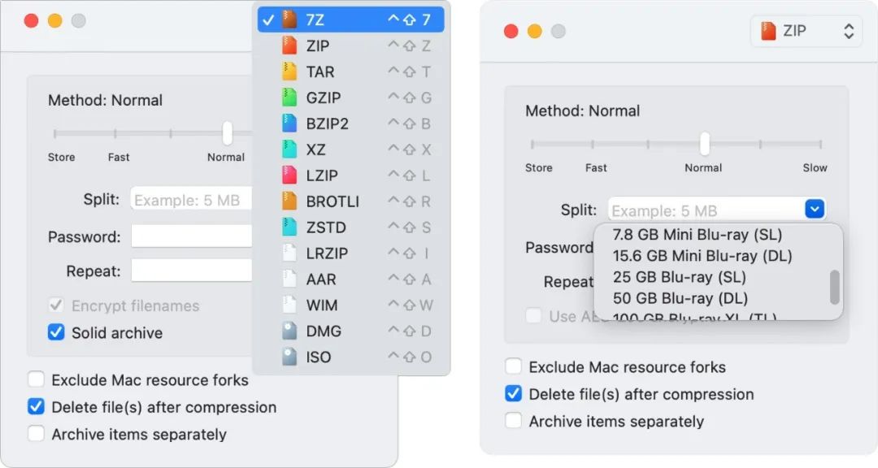Disable Delete file(s) after compression
This screenshot has height=468, width=878.
coord(36,407)
